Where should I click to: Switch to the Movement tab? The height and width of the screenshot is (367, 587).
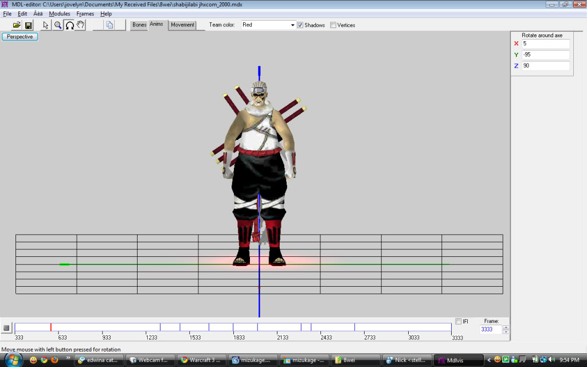click(182, 25)
